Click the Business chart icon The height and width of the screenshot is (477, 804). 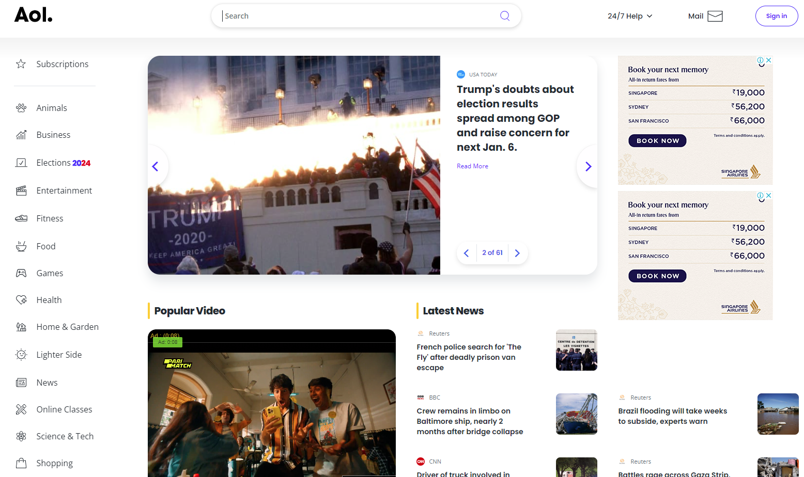tap(21, 135)
